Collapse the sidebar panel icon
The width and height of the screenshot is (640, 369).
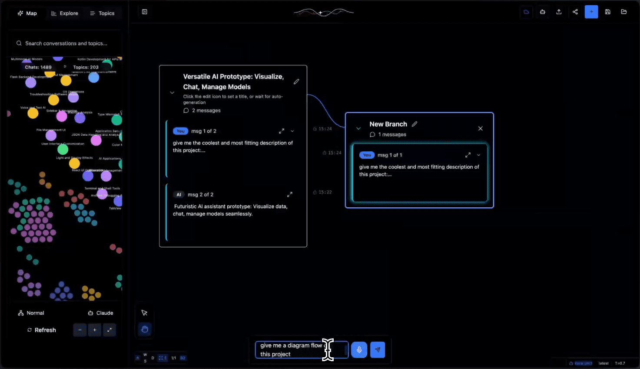pyautogui.click(x=145, y=12)
